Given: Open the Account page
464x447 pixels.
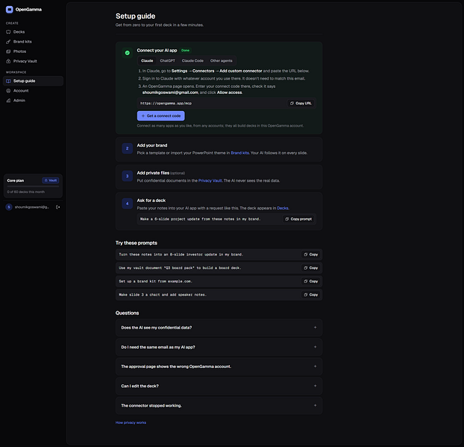Looking at the screenshot, I should (x=33, y=91).
